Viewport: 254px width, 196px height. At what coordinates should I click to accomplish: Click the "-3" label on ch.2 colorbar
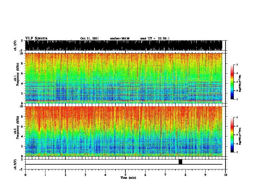click(x=237, y=118)
